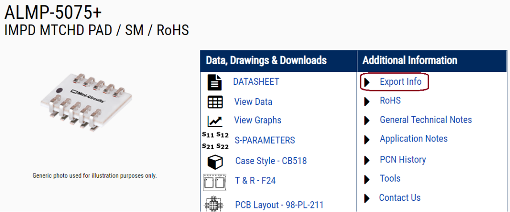
Task: Open the DATASHEET document icon
Action: coord(215,82)
